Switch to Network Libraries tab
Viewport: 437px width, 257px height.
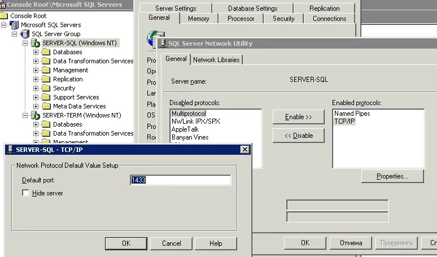(x=216, y=60)
